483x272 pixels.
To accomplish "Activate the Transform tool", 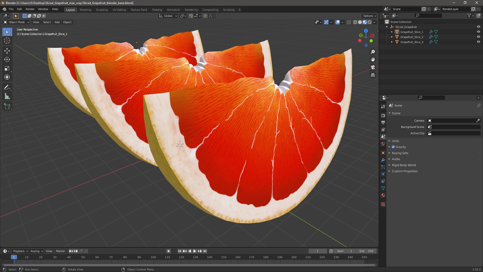I will [x=7, y=77].
